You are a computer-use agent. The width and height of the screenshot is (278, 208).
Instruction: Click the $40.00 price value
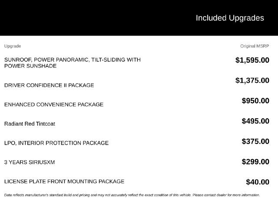pyautogui.click(x=258, y=182)
